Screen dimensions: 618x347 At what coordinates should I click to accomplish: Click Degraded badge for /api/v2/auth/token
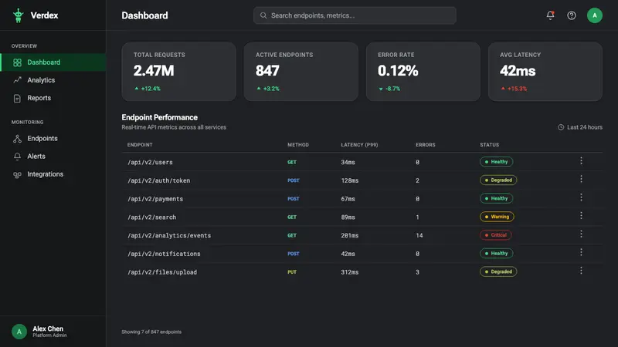pos(498,180)
